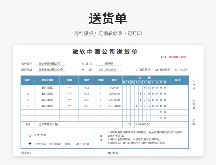Click the *** spec cell in row 2

tap(69, 94)
